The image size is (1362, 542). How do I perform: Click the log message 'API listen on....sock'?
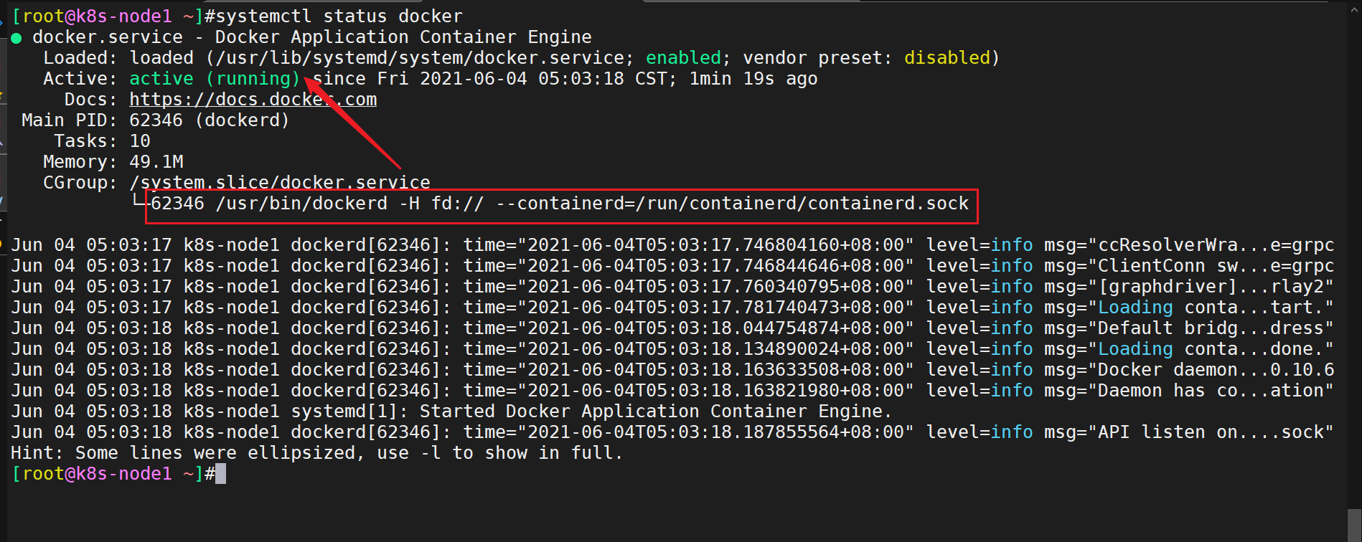click(x=1211, y=432)
